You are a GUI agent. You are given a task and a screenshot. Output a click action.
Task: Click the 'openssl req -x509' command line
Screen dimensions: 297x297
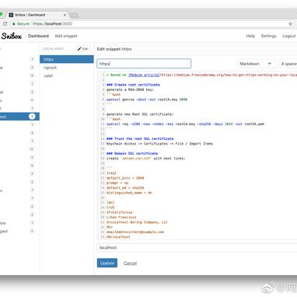pyautogui.click(x=185, y=124)
